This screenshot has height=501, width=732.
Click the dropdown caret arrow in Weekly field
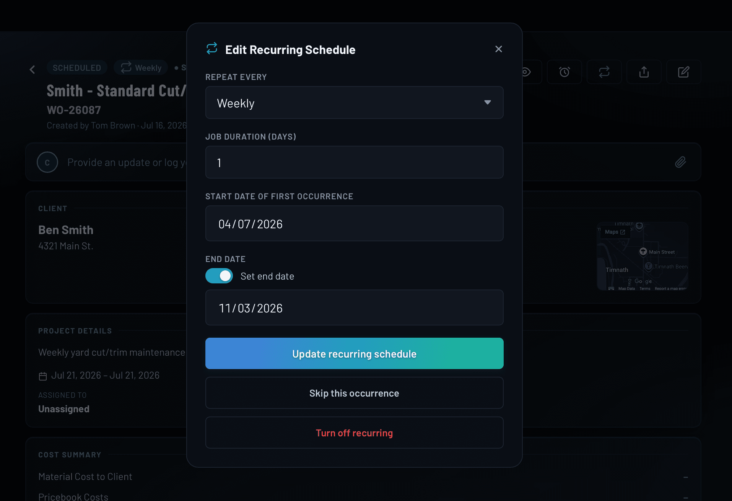[488, 102]
